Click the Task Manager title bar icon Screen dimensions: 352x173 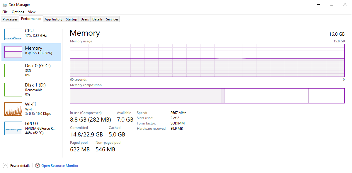(x=5, y=5)
